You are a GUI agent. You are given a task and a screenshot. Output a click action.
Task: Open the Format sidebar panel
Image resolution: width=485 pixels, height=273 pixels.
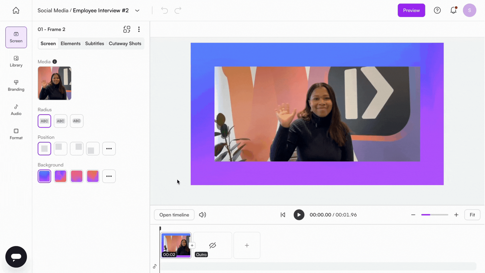[16, 134]
